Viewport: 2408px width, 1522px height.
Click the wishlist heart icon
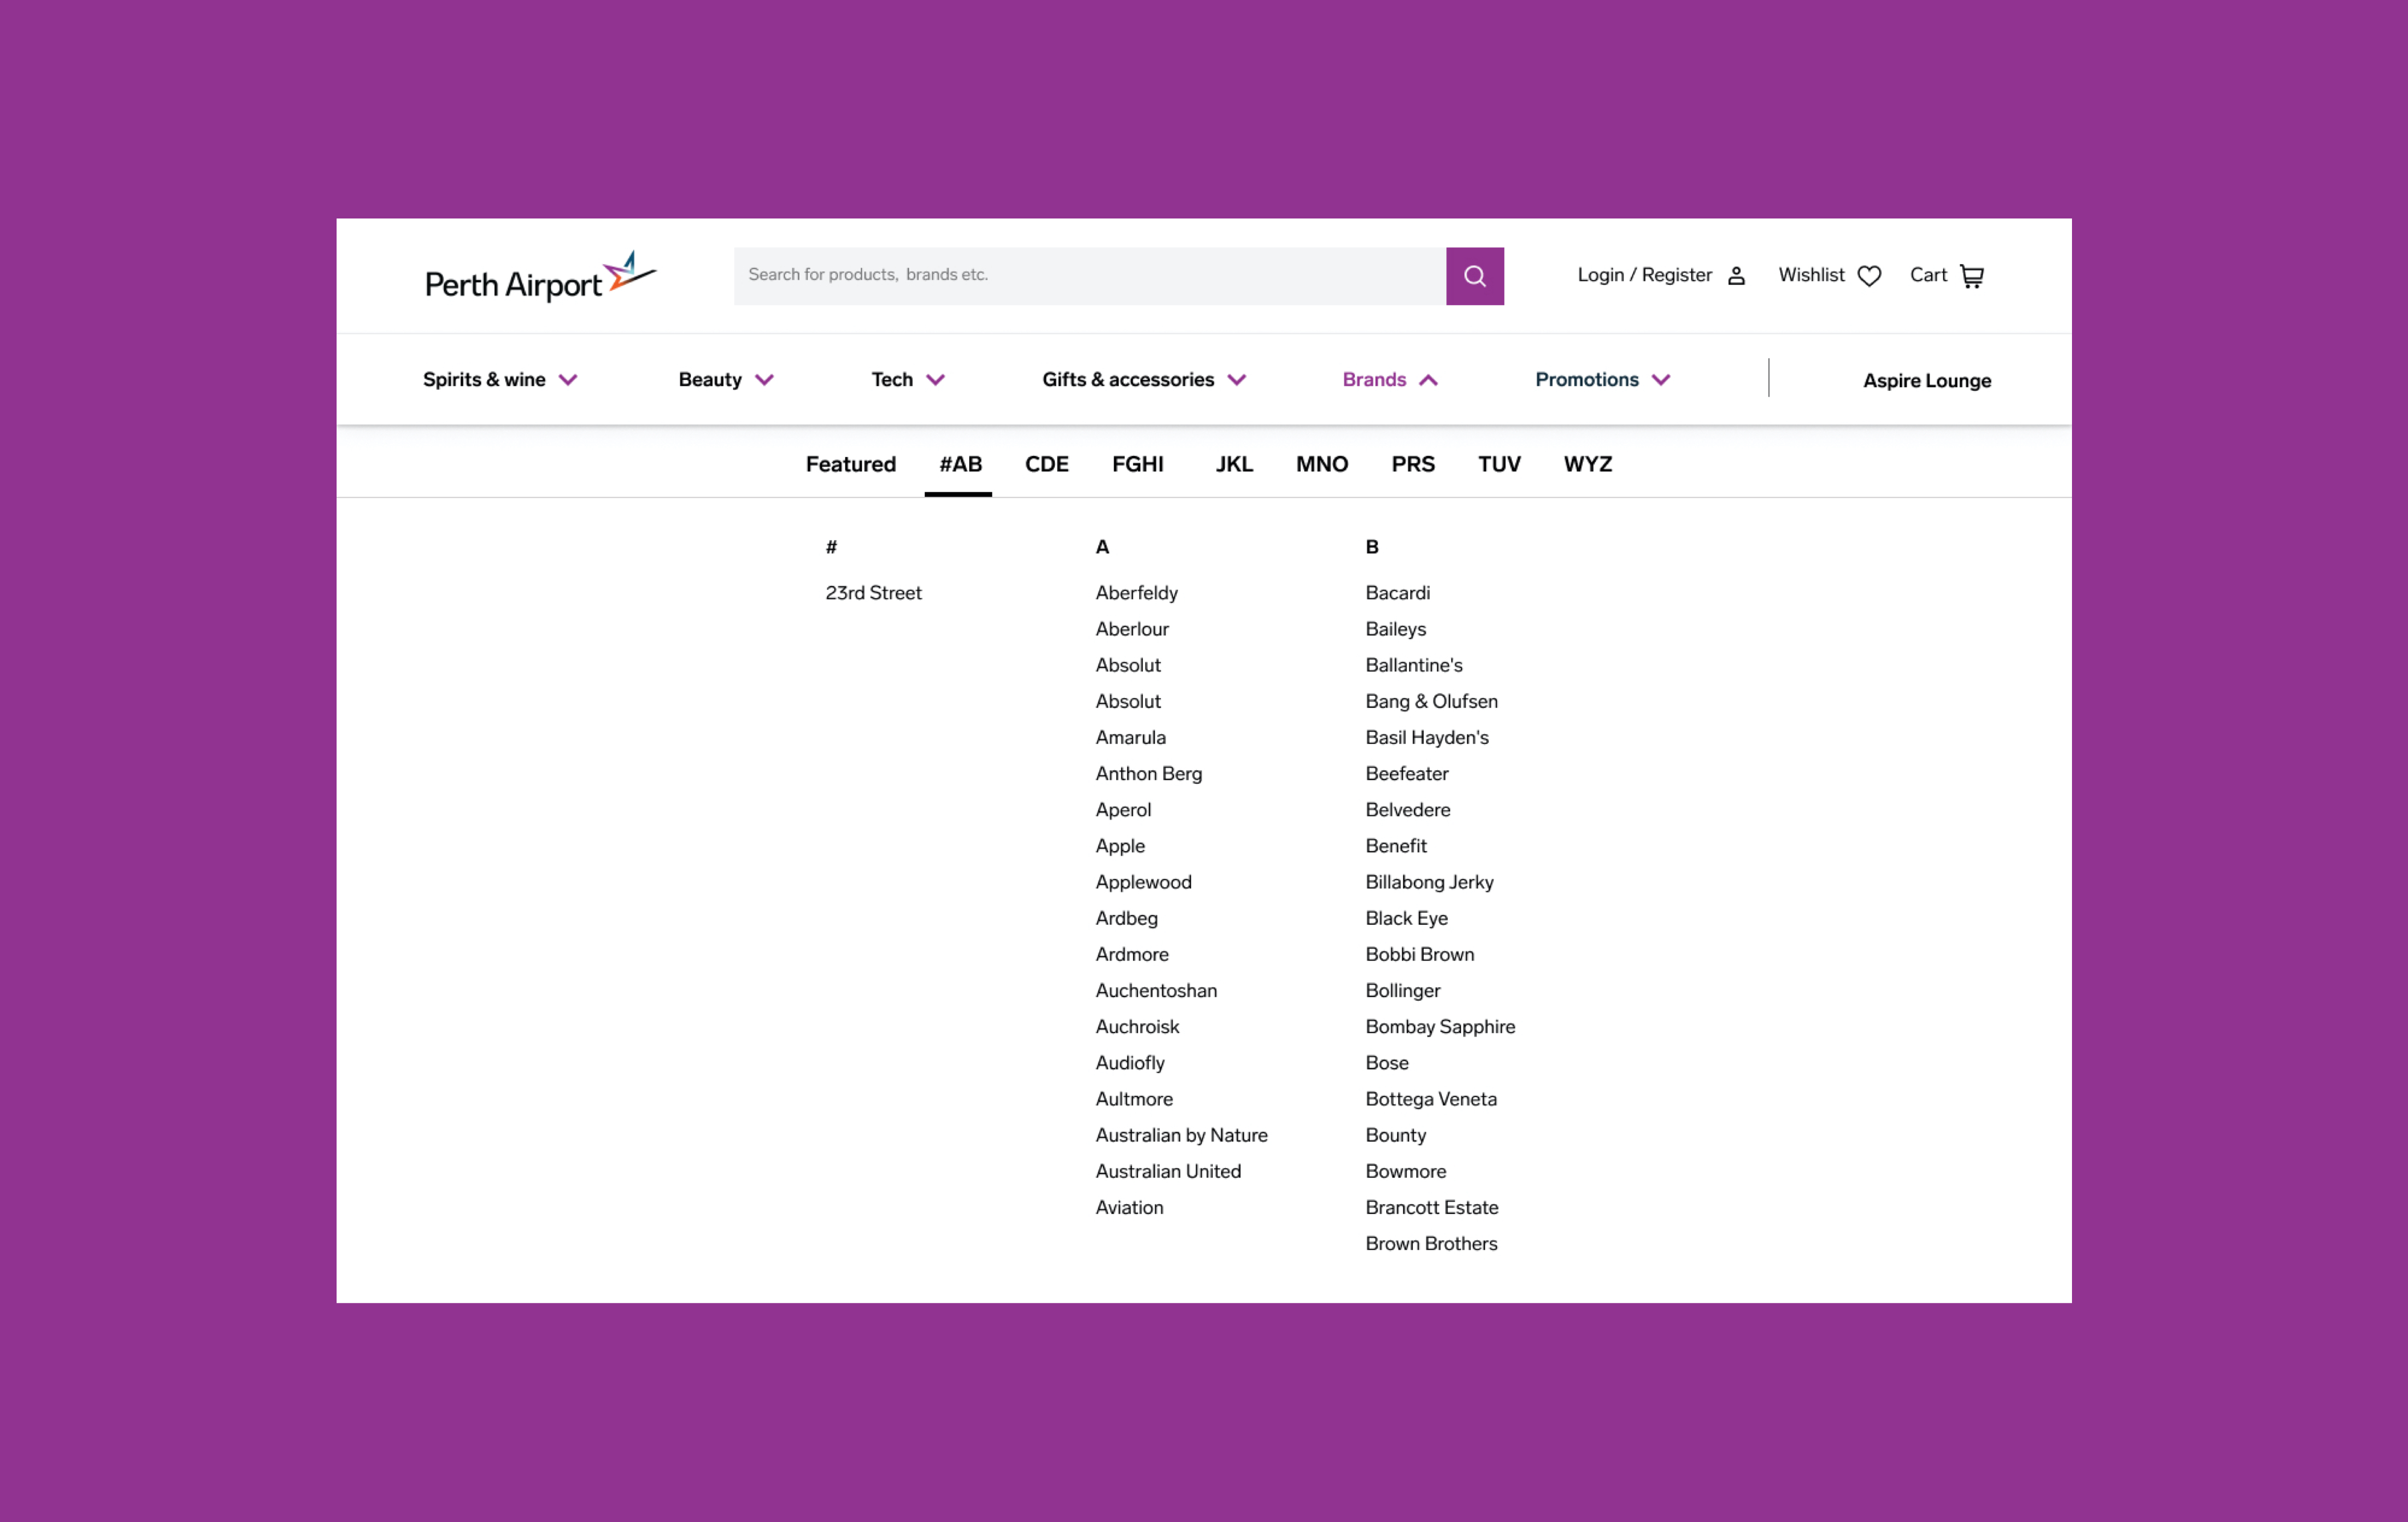(1868, 276)
